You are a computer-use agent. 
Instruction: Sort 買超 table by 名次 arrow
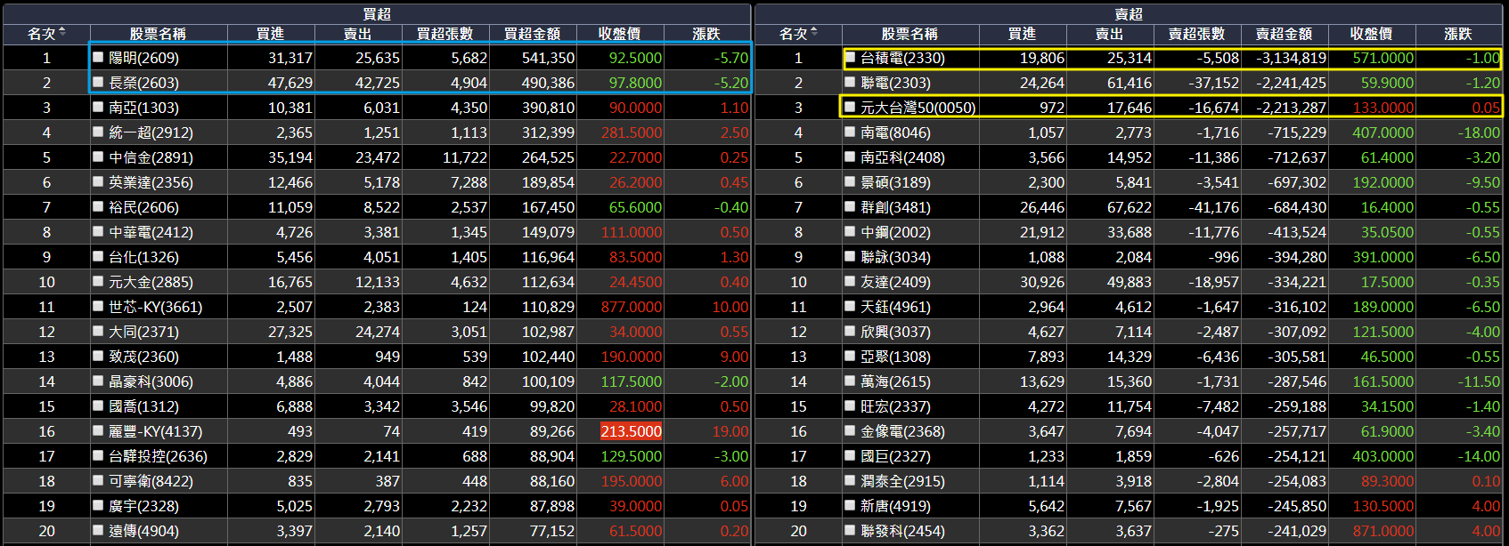pyautogui.click(x=62, y=33)
